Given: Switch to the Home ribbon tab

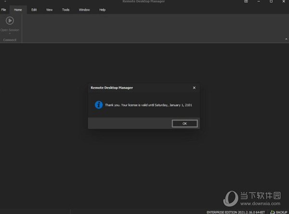Looking at the screenshot, I should (x=18, y=10).
